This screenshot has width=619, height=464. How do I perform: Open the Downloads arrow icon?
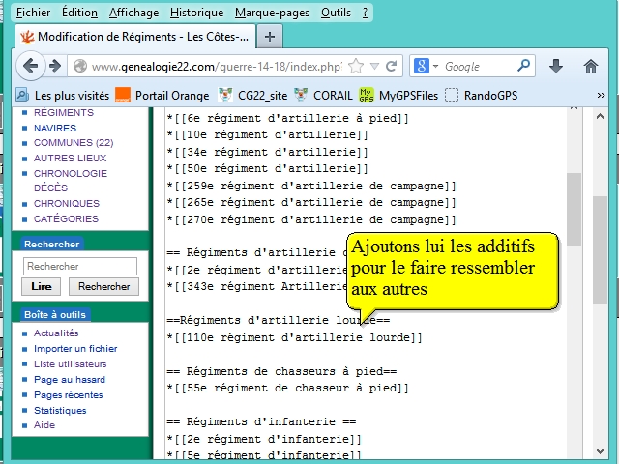(556, 66)
